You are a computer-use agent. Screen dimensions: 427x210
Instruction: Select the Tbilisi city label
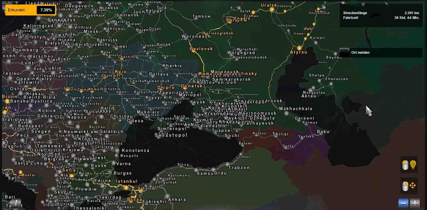tap(280, 134)
